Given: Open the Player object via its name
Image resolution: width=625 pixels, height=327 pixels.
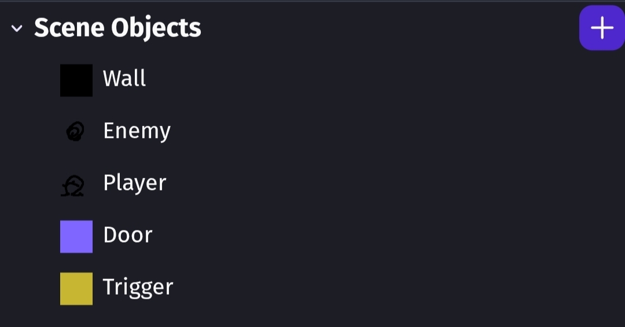Looking at the screenshot, I should [x=134, y=183].
